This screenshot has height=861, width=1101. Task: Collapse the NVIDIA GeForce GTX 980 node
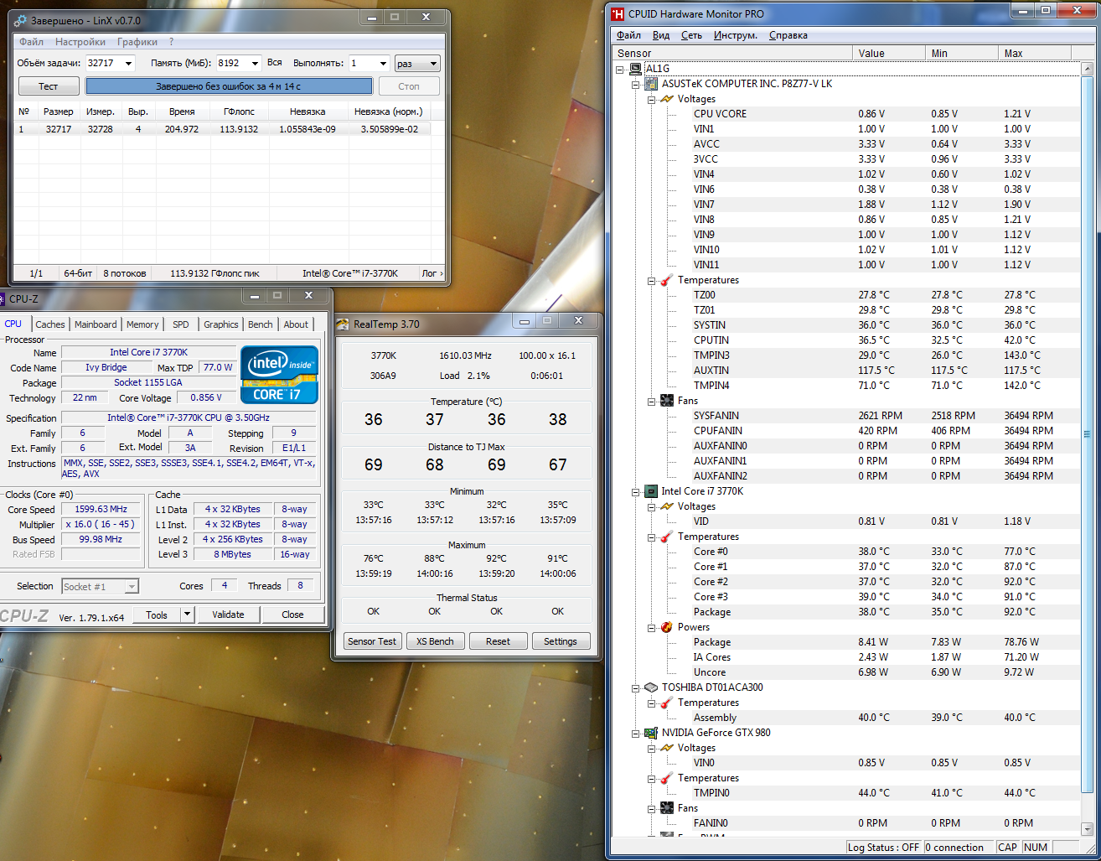[636, 733]
